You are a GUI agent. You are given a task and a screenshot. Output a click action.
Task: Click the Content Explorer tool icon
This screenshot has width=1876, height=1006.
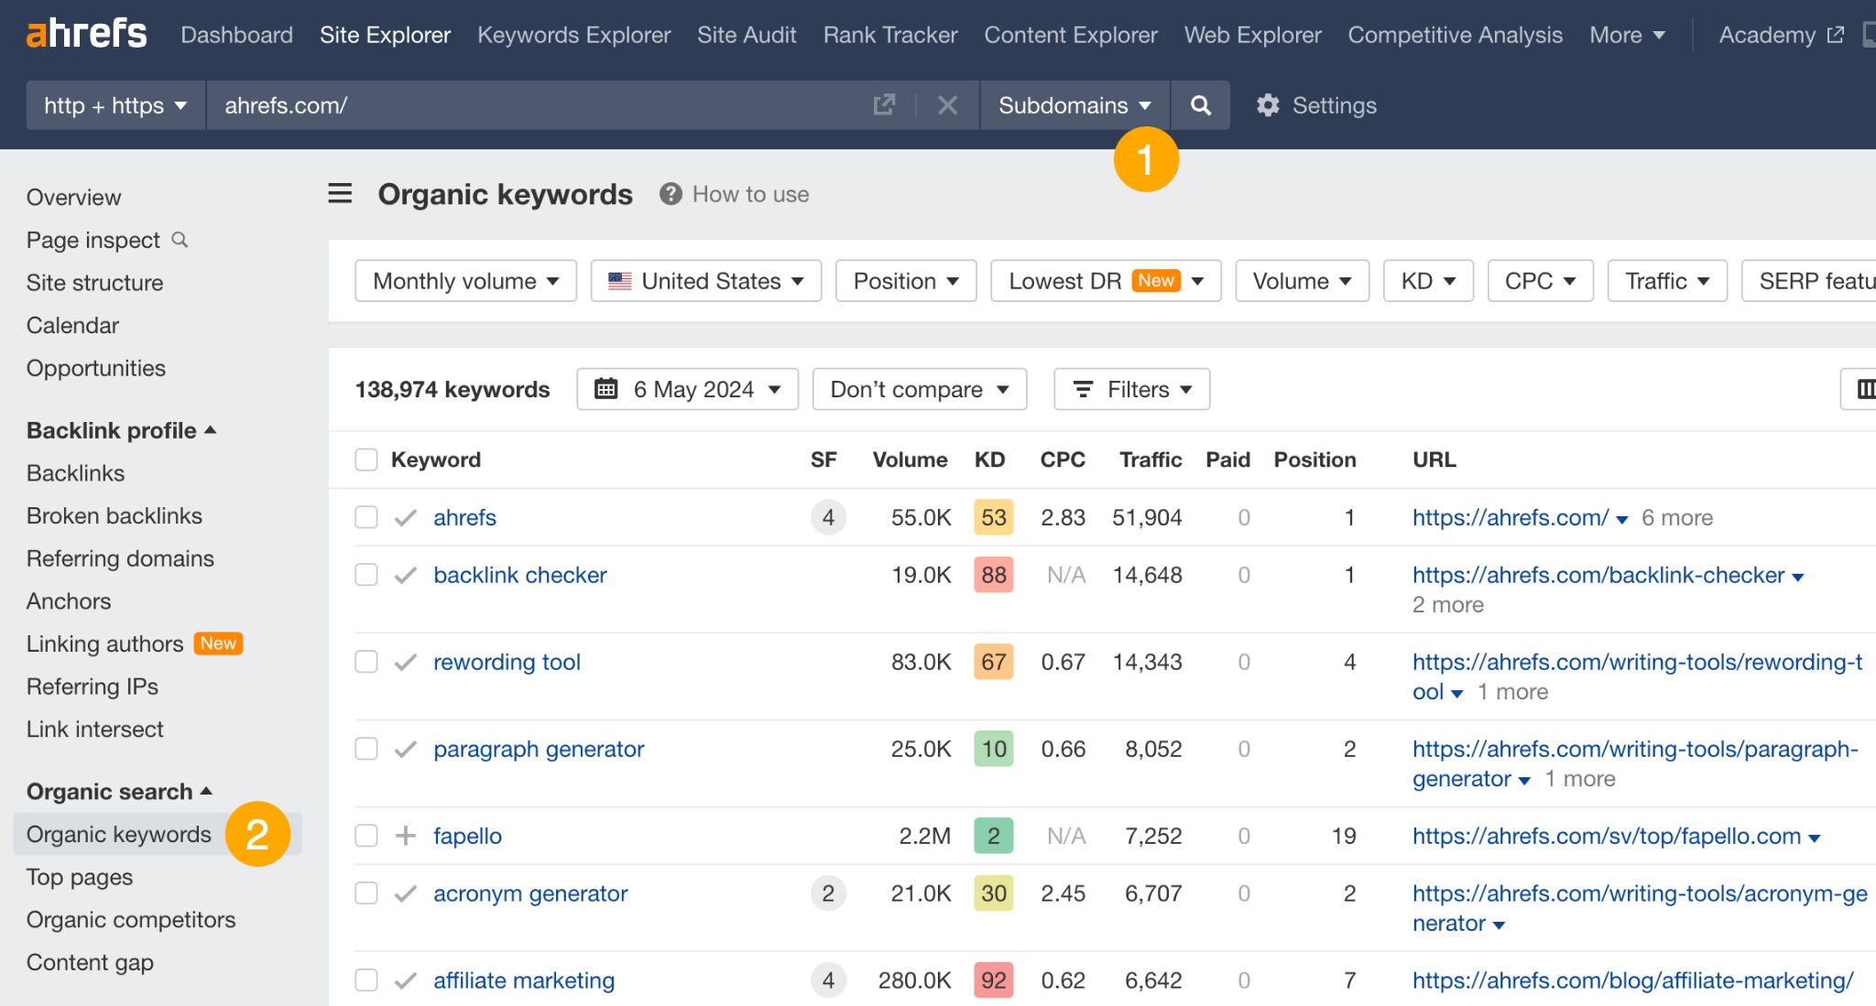click(x=1072, y=35)
